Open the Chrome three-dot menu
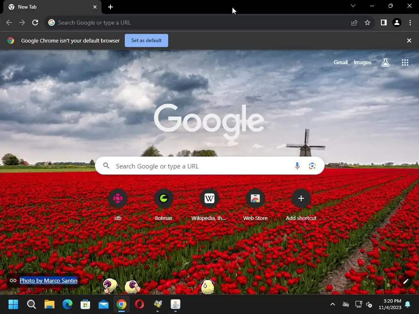This screenshot has height=314, width=419. coord(410,23)
